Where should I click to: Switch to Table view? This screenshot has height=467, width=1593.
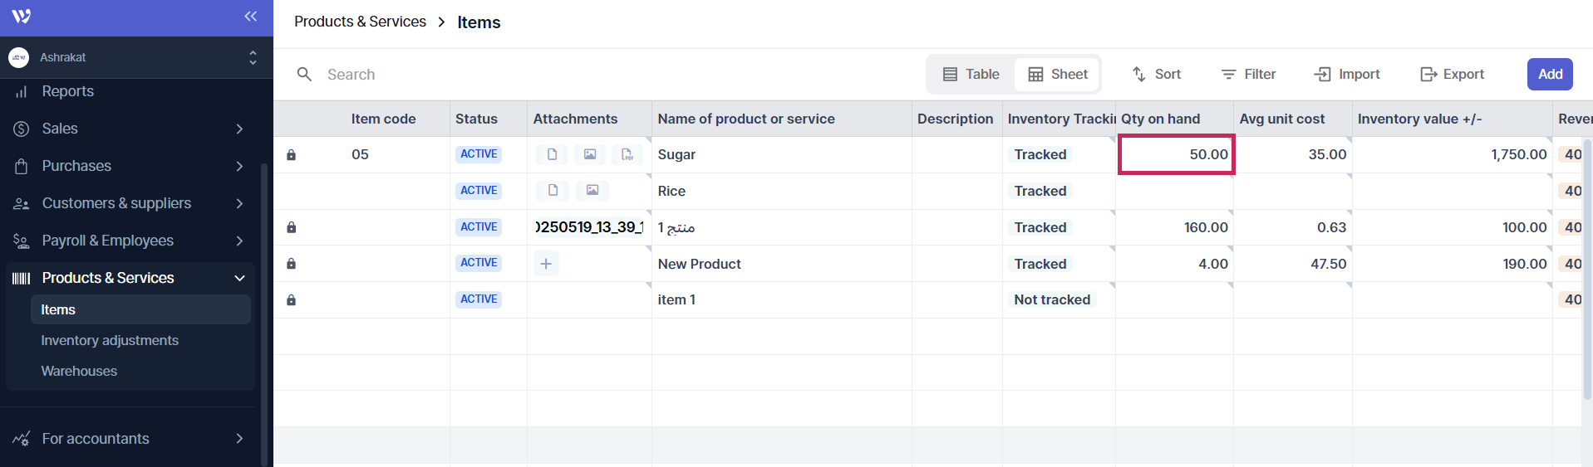click(x=971, y=75)
